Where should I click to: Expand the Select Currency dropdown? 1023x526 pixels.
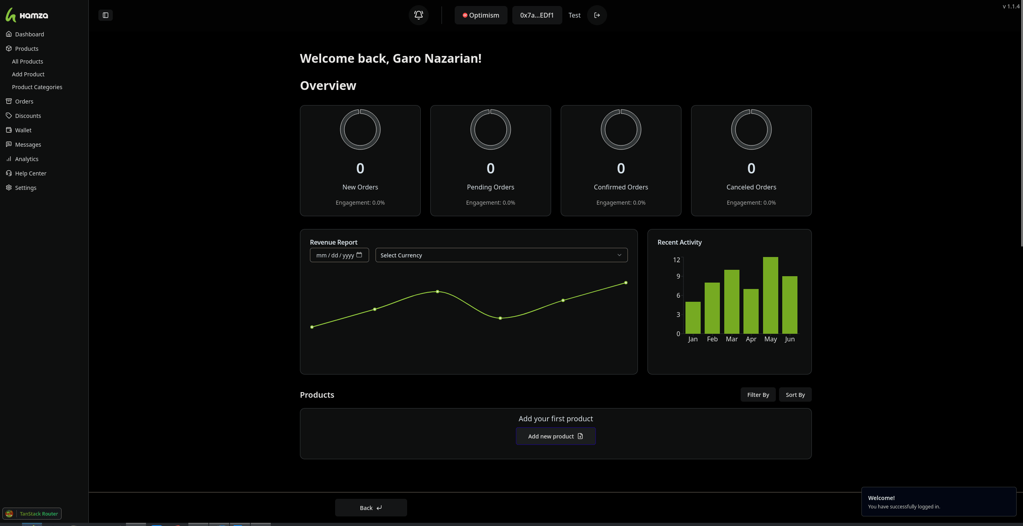[x=501, y=255]
